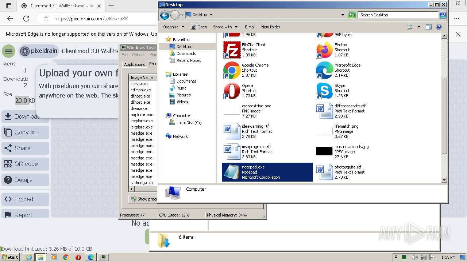
Task: Switch to Applications tab in Task Manager
Action: pyautogui.click(x=134, y=64)
